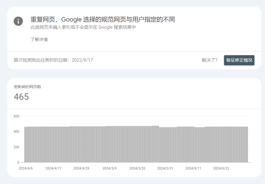The height and width of the screenshot is (184, 265).
Task: Click the 2024/4/6 date label
Action: click(26, 168)
